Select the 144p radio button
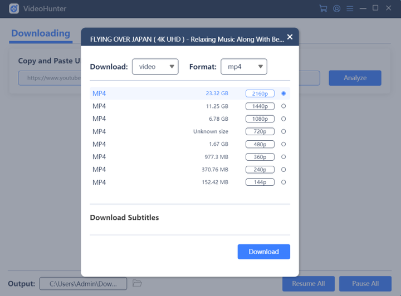 click(283, 182)
